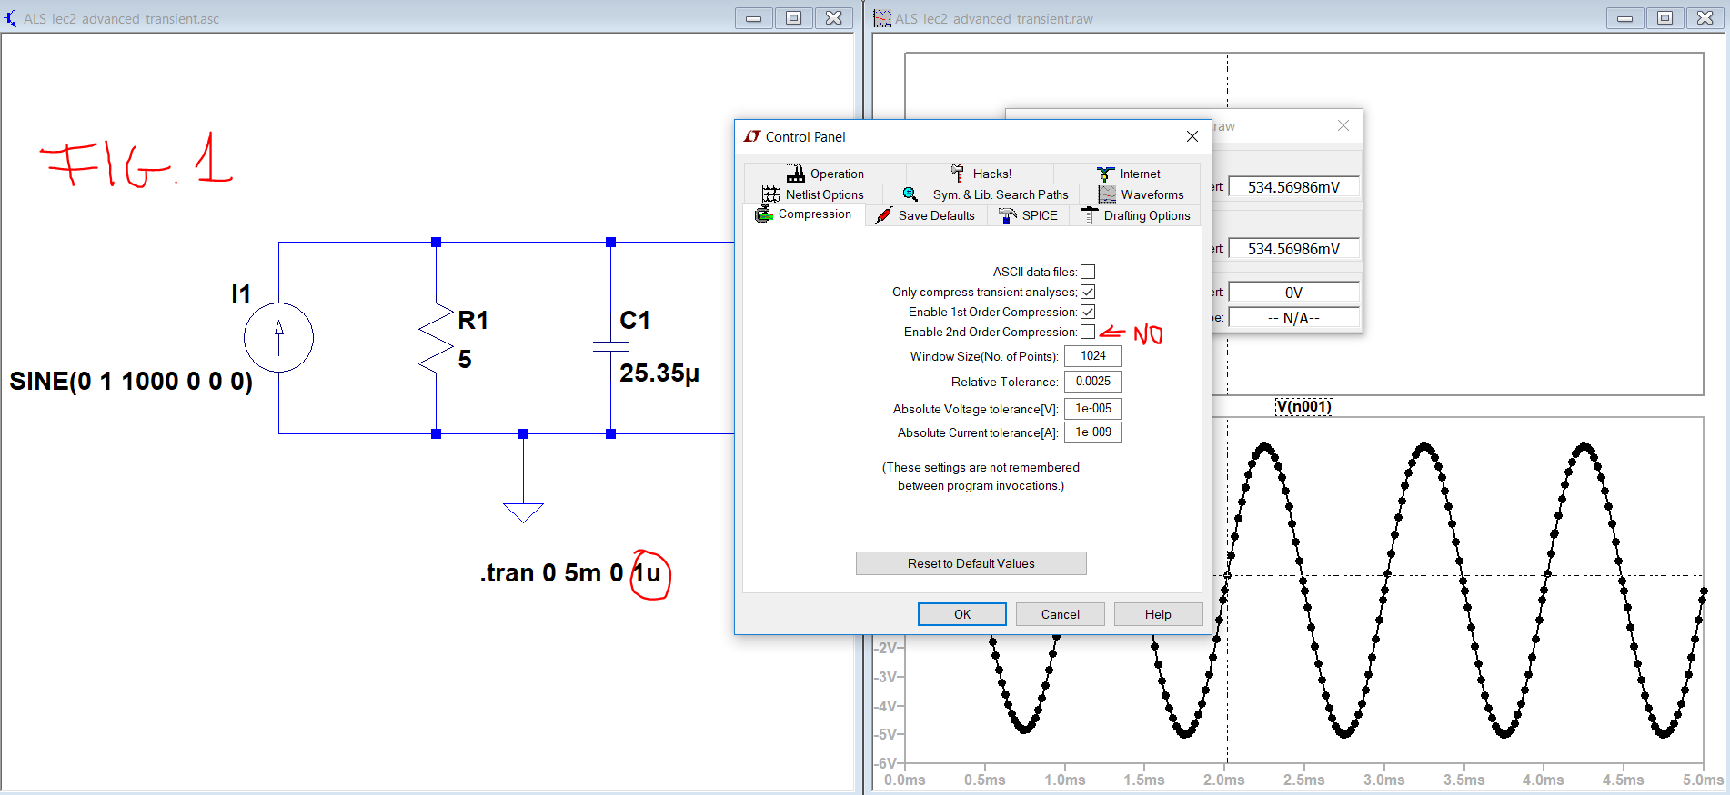Image resolution: width=1730 pixels, height=795 pixels.
Task: Click the Operation tab factory icon
Action: 796,174
